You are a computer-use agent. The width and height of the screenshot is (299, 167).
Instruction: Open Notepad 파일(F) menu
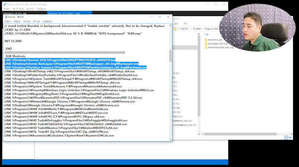point(8,22)
